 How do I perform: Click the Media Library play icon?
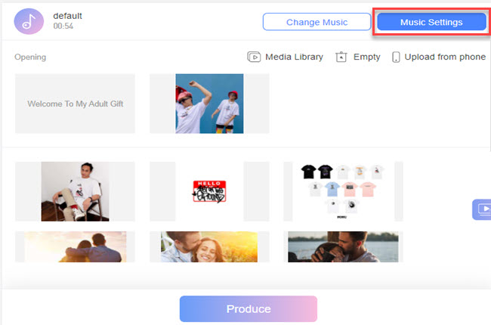(254, 57)
